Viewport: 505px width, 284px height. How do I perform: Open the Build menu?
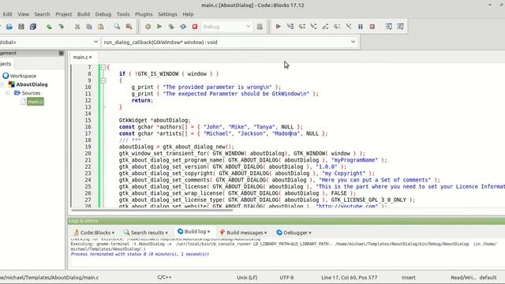[x=84, y=14]
